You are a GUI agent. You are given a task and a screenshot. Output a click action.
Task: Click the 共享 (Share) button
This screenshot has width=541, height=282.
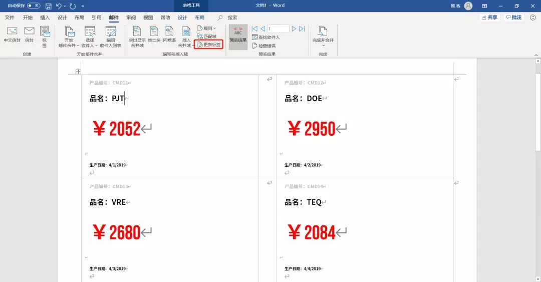489,17
